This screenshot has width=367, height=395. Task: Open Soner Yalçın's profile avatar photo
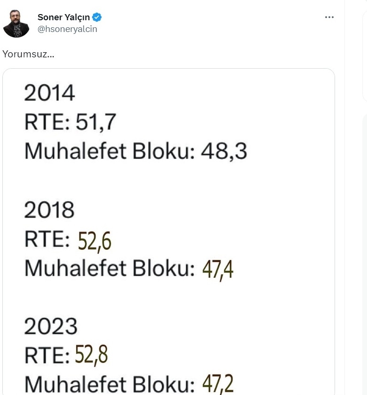coord(16,24)
